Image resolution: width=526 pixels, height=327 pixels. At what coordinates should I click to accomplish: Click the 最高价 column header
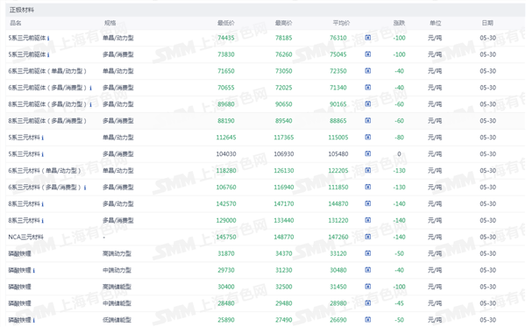pos(284,23)
